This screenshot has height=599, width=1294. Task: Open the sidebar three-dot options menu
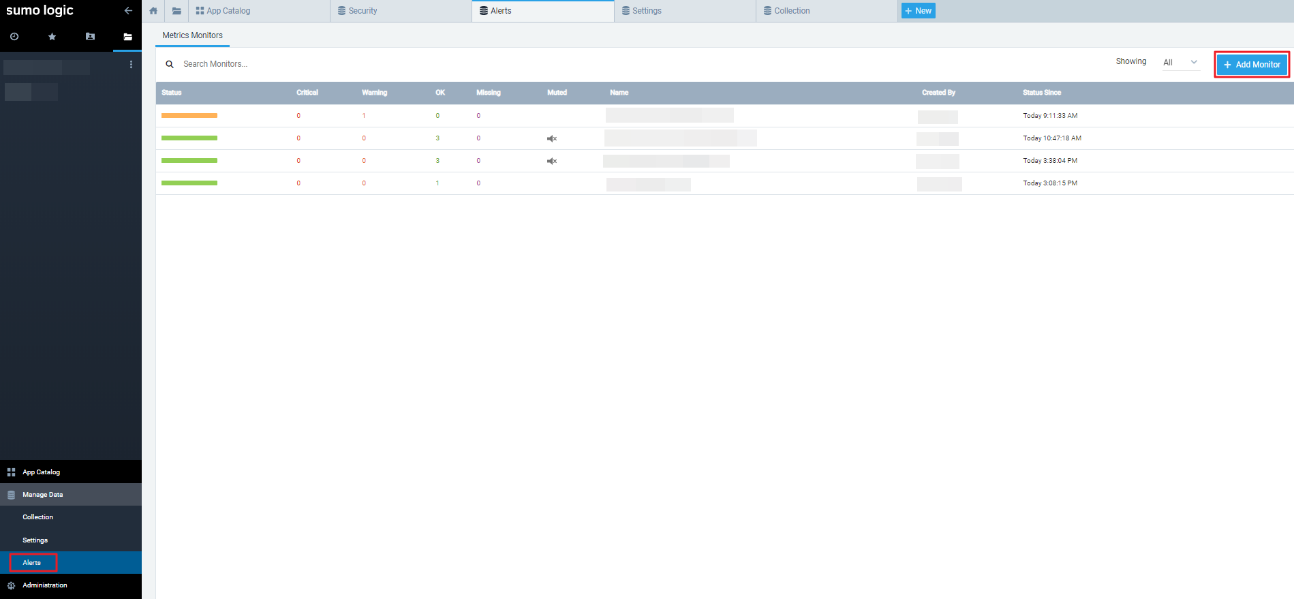point(131,65)
